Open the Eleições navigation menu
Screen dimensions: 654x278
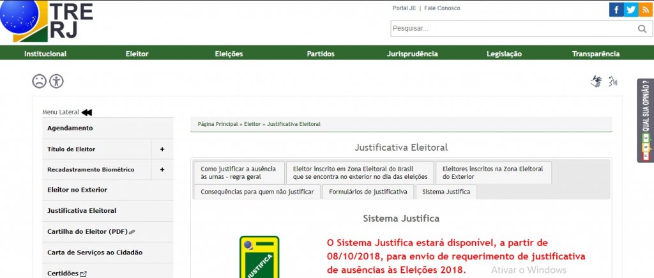(x=229, y=54)
